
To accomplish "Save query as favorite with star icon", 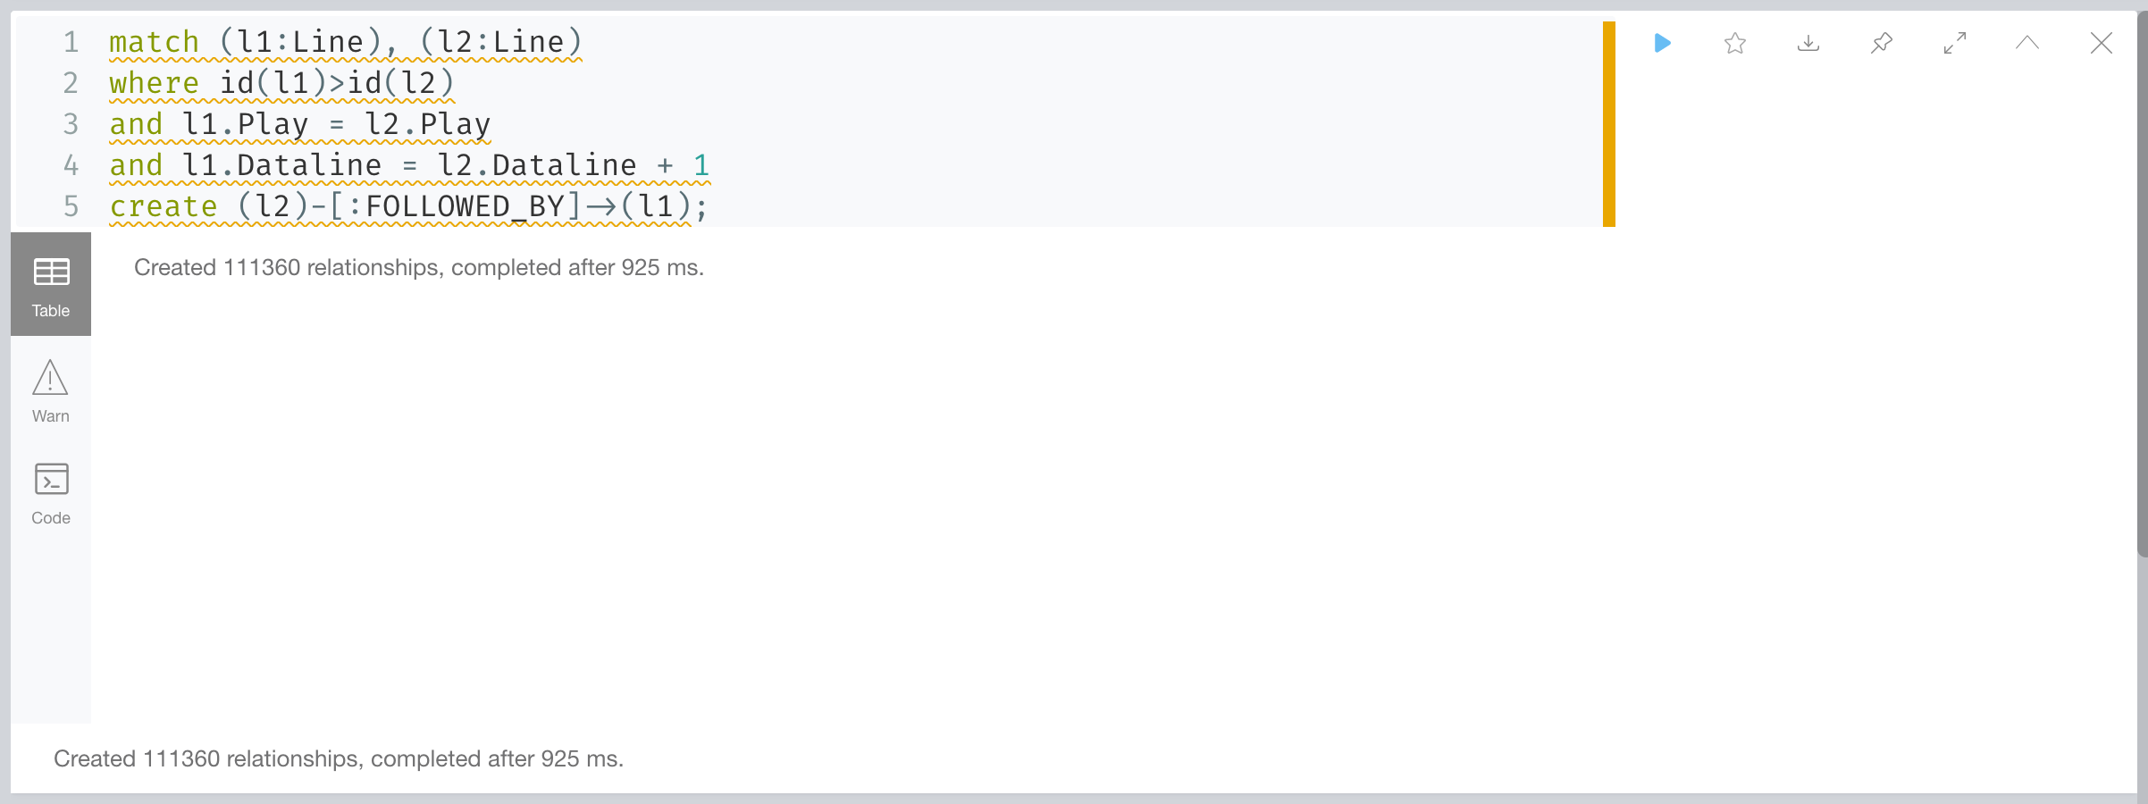I will coord(1735,43).
